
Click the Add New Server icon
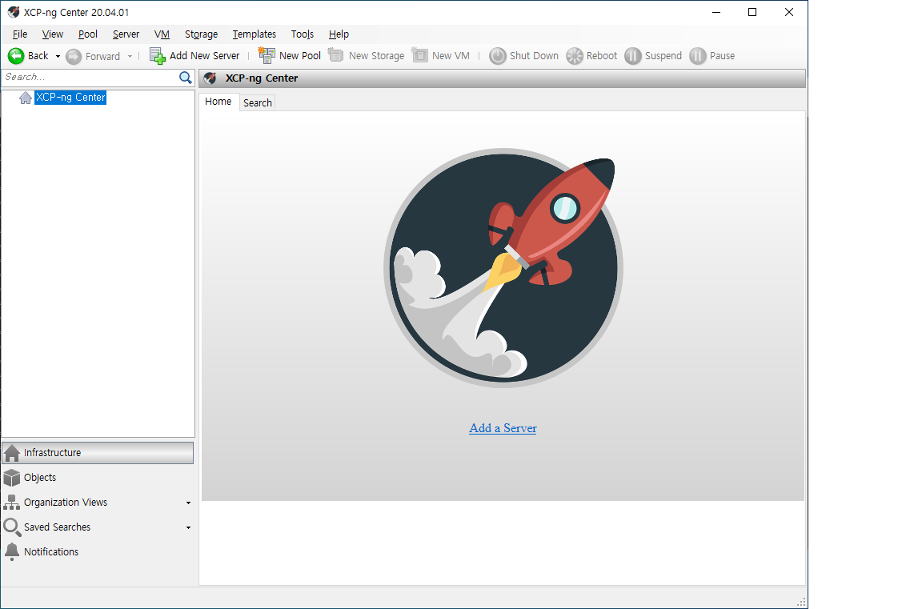(157, 56)
